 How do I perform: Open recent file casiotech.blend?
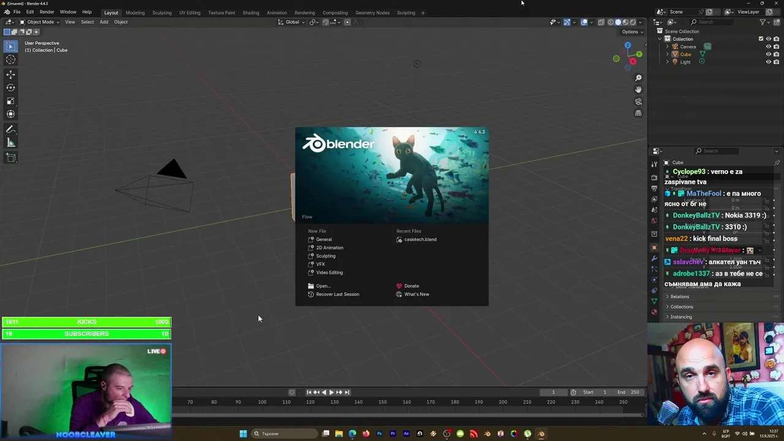[x=420, y=239]
